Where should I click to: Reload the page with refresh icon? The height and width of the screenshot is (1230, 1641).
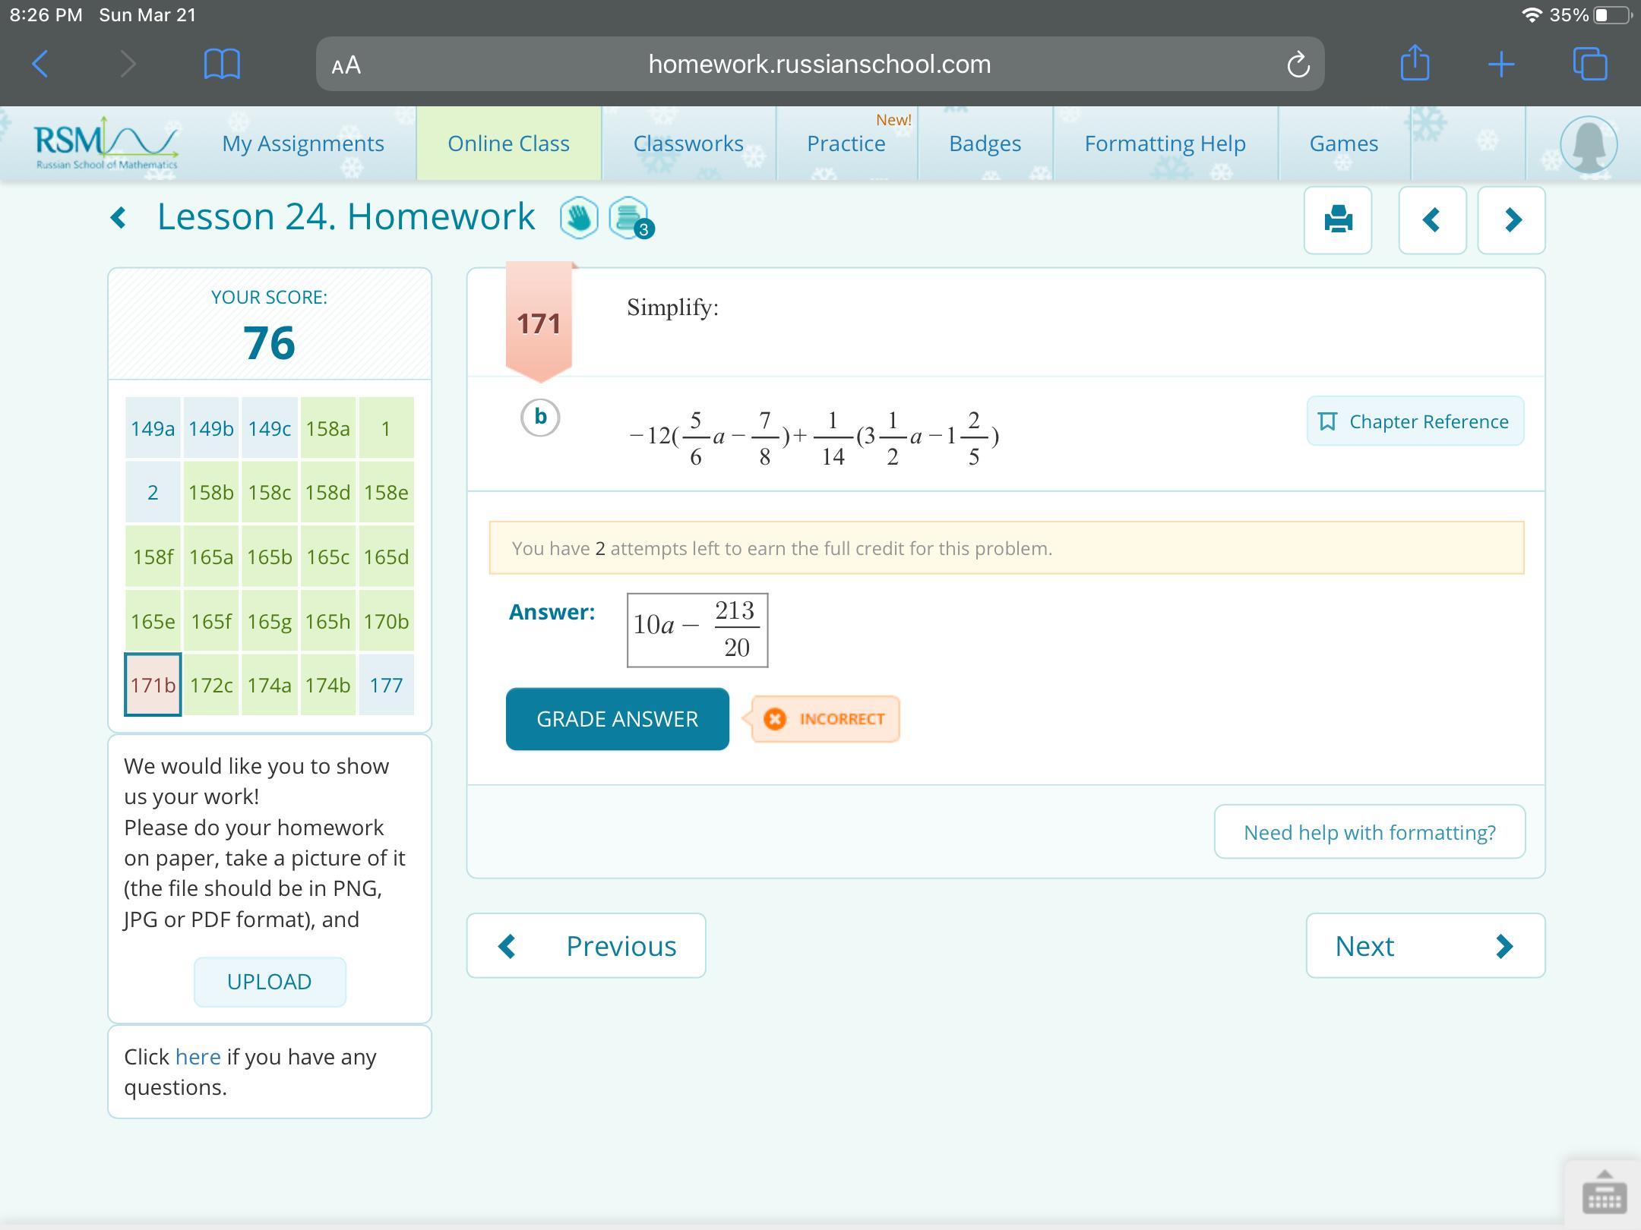click(1298, 65)
